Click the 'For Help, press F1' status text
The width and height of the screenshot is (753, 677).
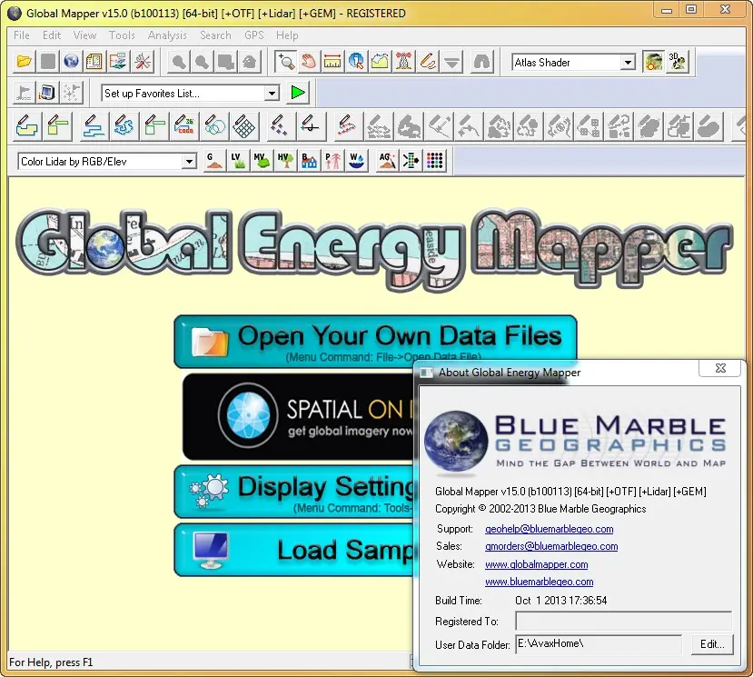click(x=51, y=662)
